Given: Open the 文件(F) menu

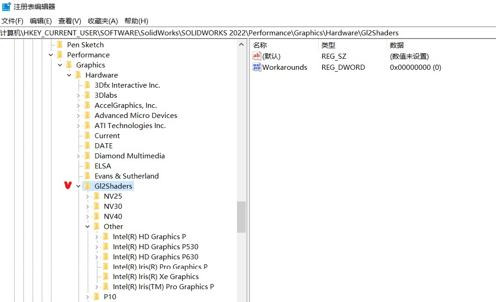Looking at the screenshot, I should click(x=12, y=21).
